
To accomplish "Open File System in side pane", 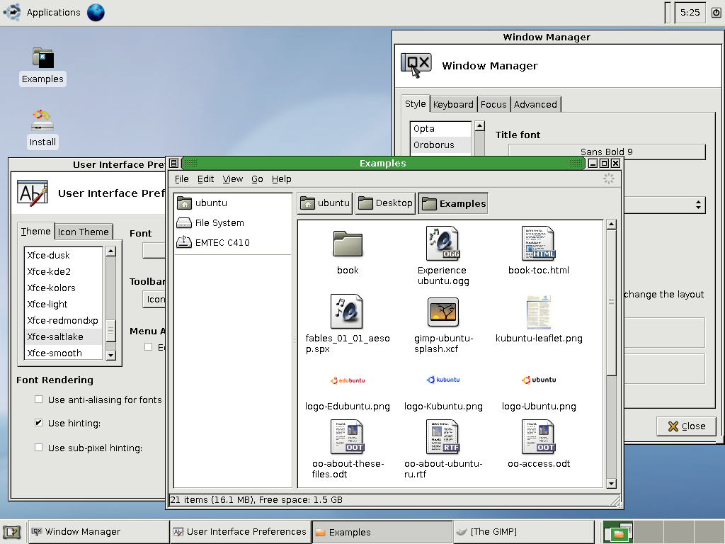I will point(233,222).
